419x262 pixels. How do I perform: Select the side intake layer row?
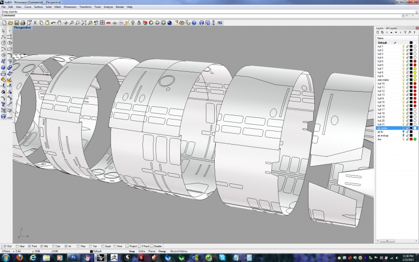click(x=396, y=80)
